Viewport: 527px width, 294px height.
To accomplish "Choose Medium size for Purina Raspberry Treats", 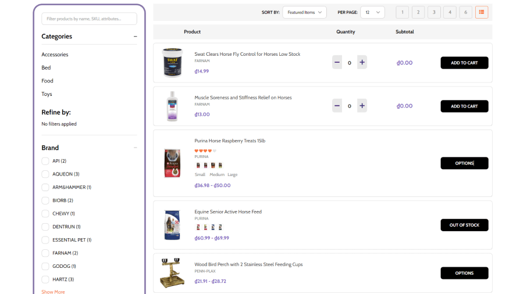I will (217, 174).
